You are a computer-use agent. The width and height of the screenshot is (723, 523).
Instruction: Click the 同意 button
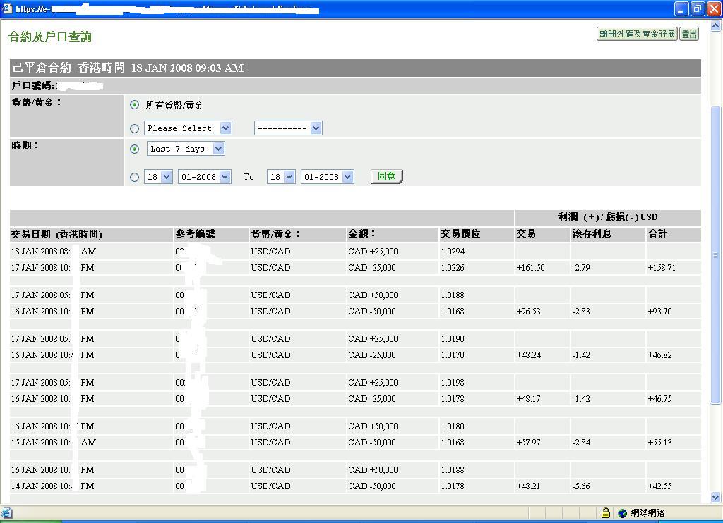387,176
